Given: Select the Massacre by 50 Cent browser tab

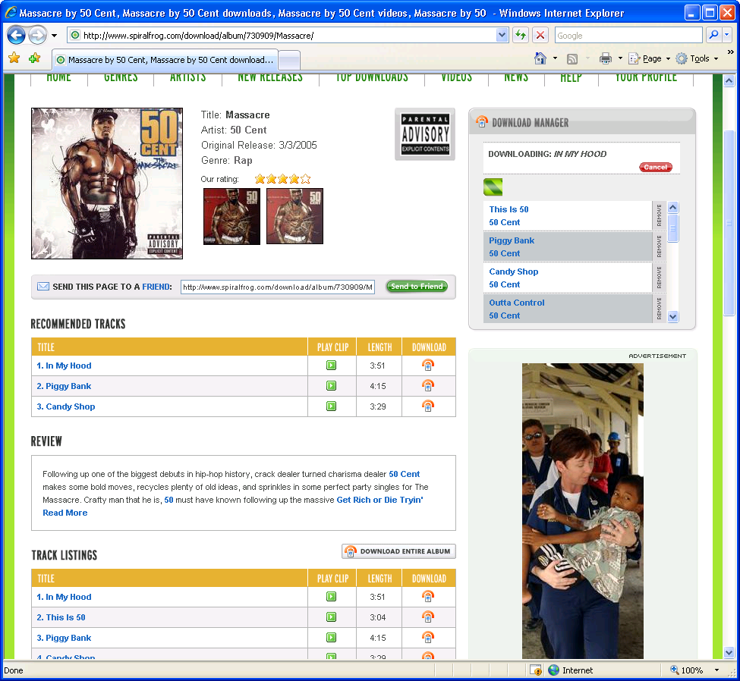Looking at the screenshot, I should coord(165,60).
